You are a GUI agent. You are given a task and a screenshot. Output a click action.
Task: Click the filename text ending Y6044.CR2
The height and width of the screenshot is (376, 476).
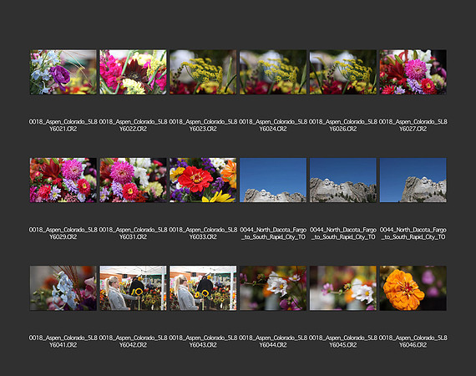point(273,342)
